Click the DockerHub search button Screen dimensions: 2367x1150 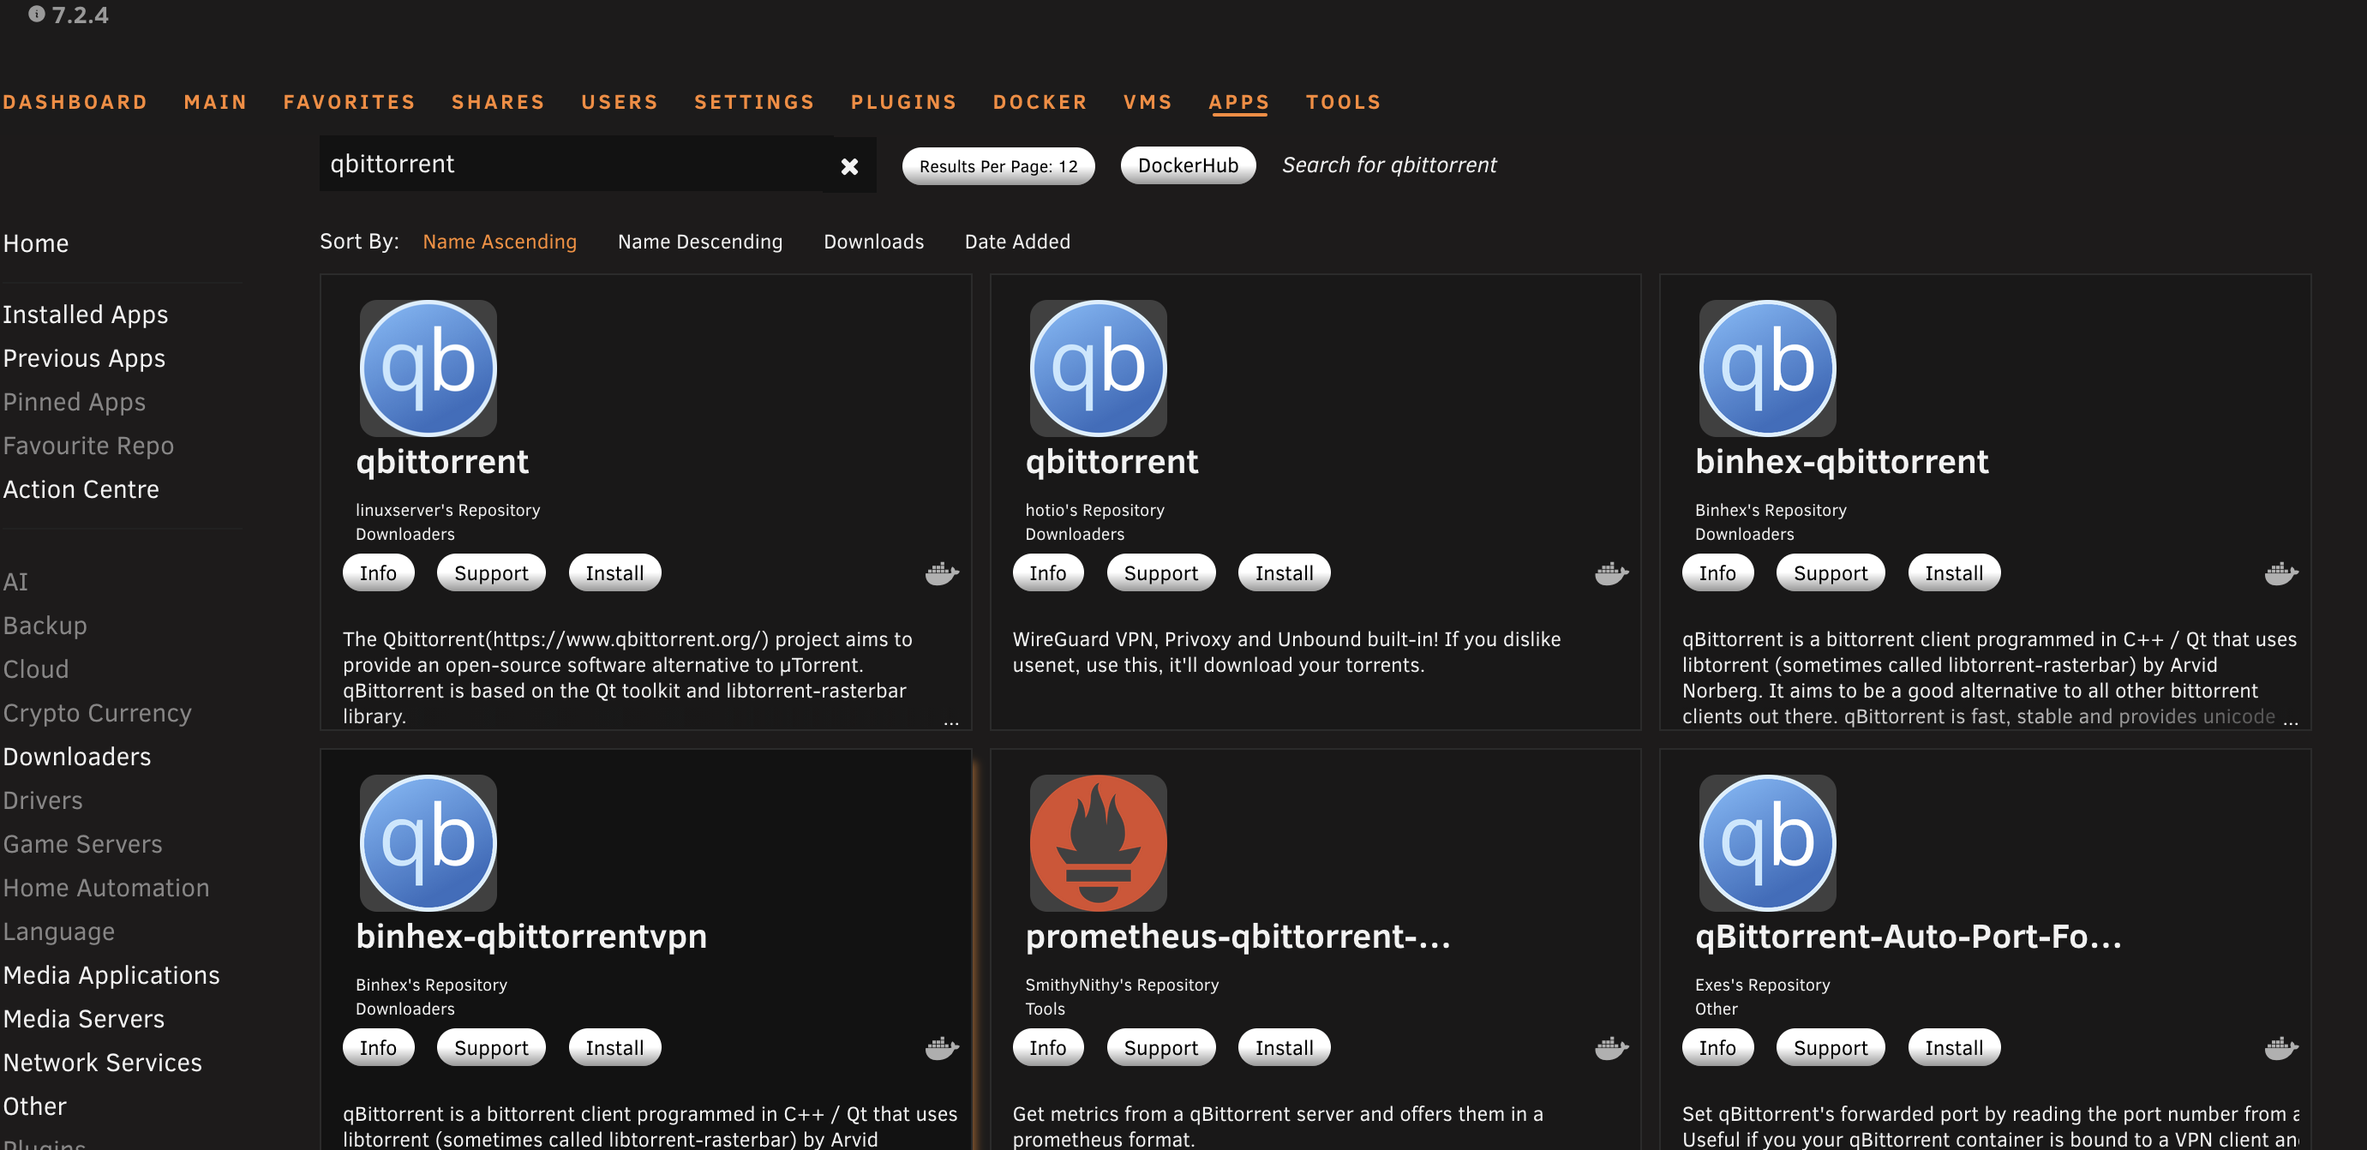point(1187,165)
